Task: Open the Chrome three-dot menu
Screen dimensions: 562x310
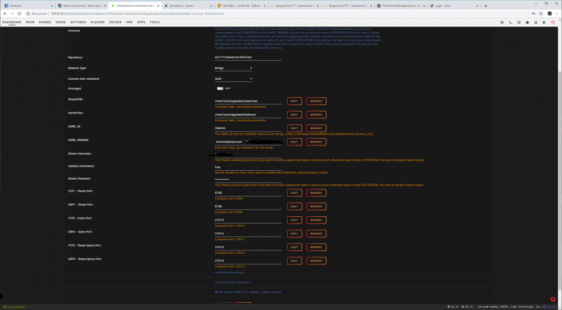Action: tap(556, 13)
